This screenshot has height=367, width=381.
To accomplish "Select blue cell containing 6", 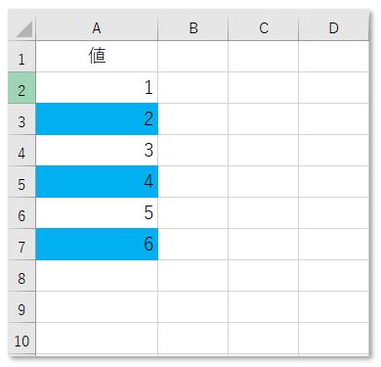I will coord(97,245).
